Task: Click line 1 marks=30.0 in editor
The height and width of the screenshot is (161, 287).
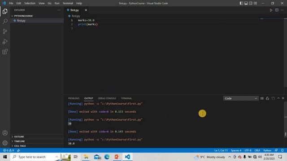Action: [x=86, y=20]
